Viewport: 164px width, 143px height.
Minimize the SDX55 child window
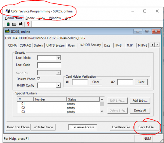138,31
